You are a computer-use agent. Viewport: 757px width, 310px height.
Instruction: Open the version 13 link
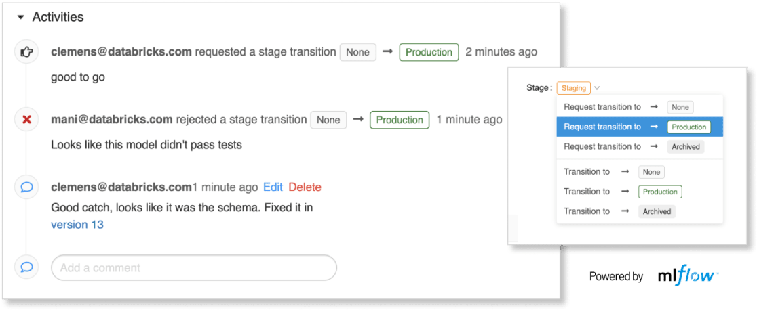77,225
